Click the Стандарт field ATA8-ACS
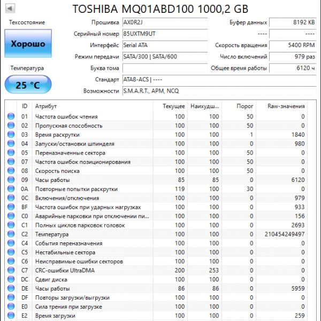 click(x=219, y=80)
